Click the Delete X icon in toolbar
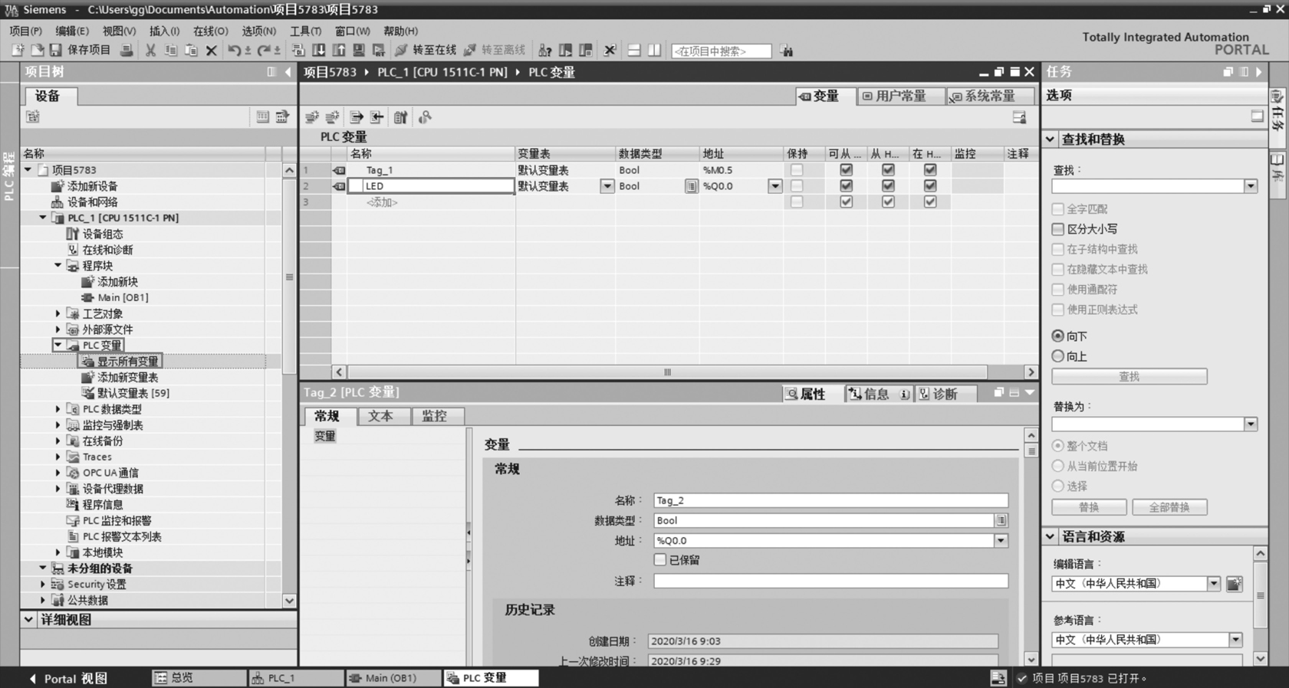 coord(212,51)
